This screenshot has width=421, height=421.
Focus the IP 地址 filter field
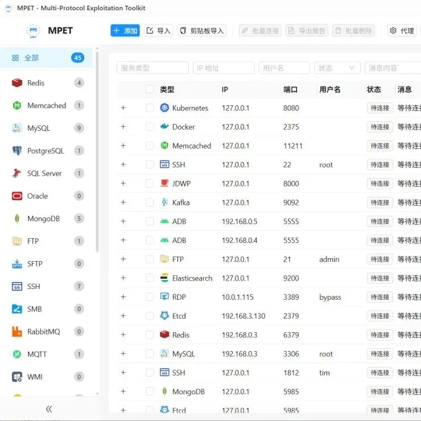tap(224, 68)
